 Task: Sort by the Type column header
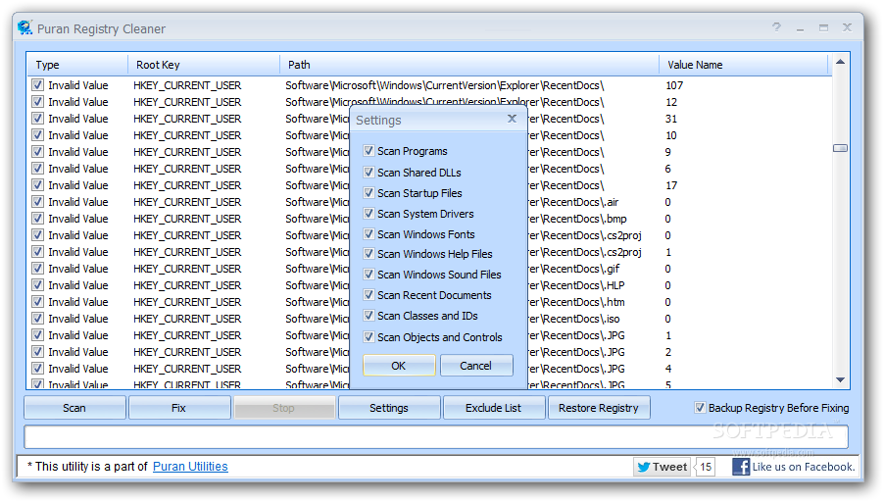pos(77,65)
